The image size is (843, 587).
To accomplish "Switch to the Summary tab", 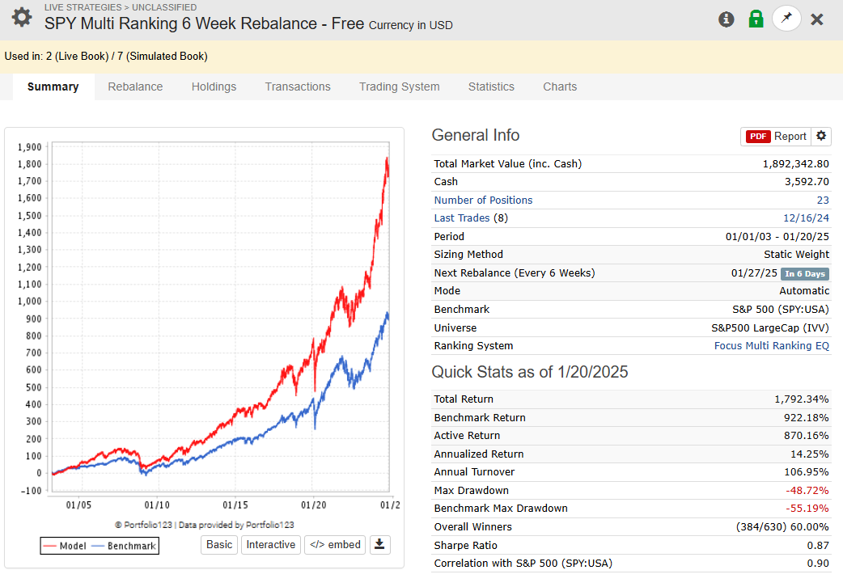I will tap(53, 87).
